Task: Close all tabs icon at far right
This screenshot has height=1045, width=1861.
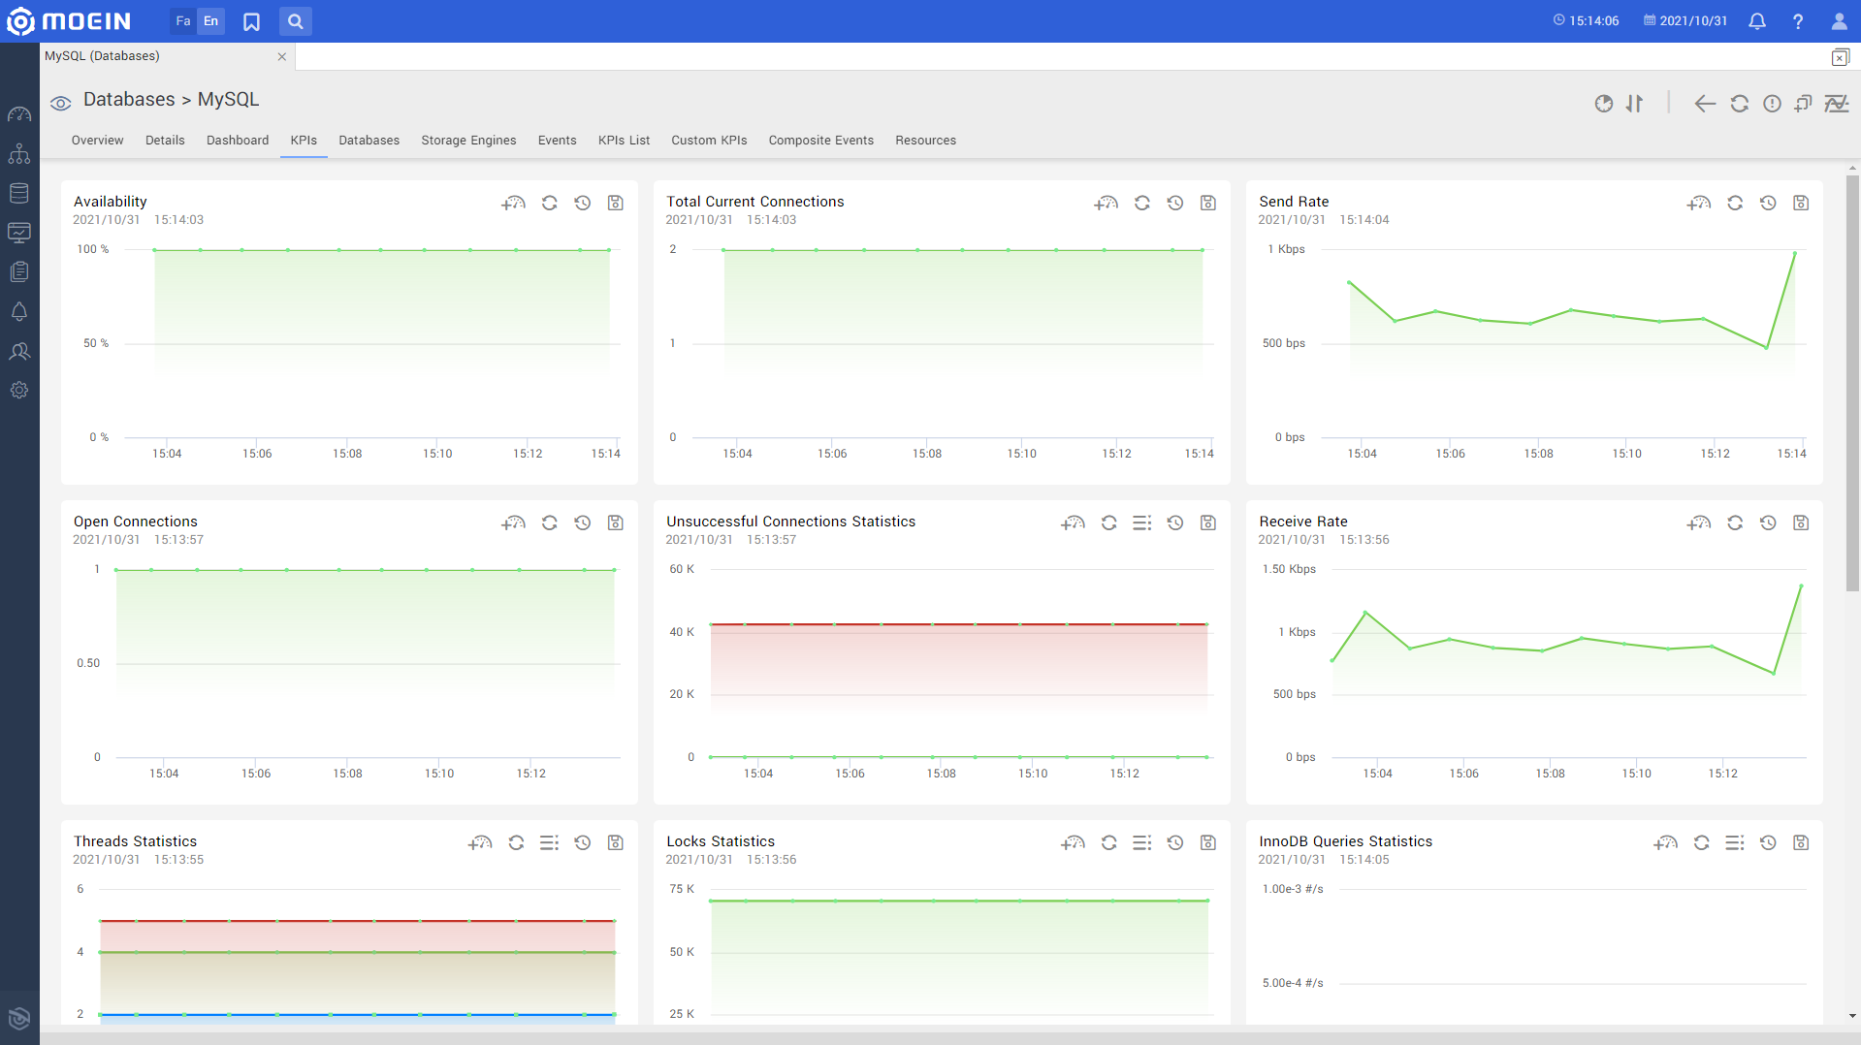Action: pyautogui.click(x=1840, y=57)
